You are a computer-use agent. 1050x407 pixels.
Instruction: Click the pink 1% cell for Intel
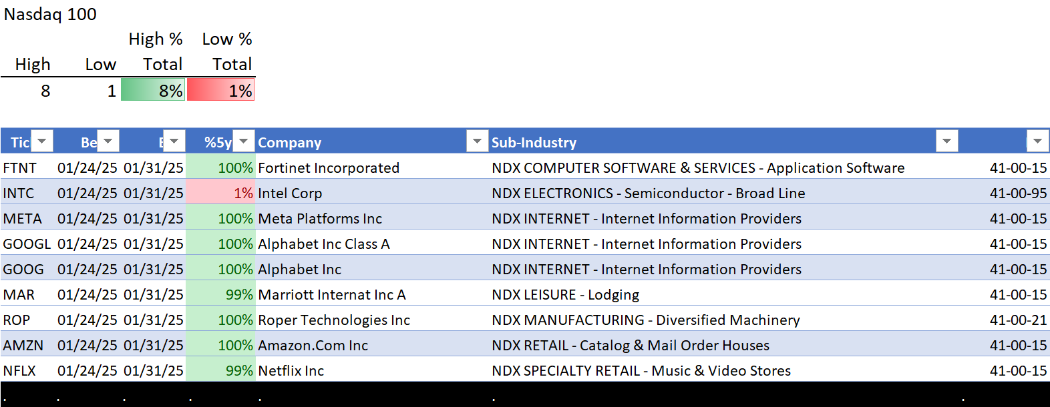click(x=221, y=193)
